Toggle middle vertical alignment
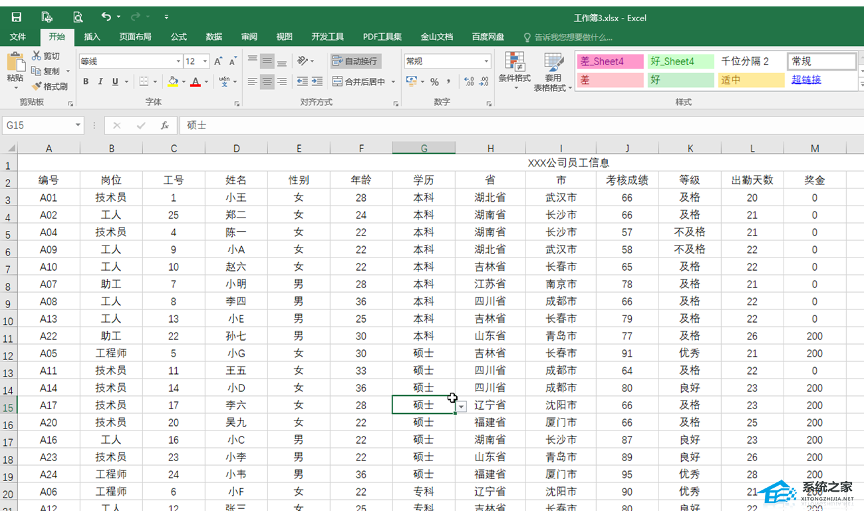This screenshot has height=511, width=864. click(267, 61)
